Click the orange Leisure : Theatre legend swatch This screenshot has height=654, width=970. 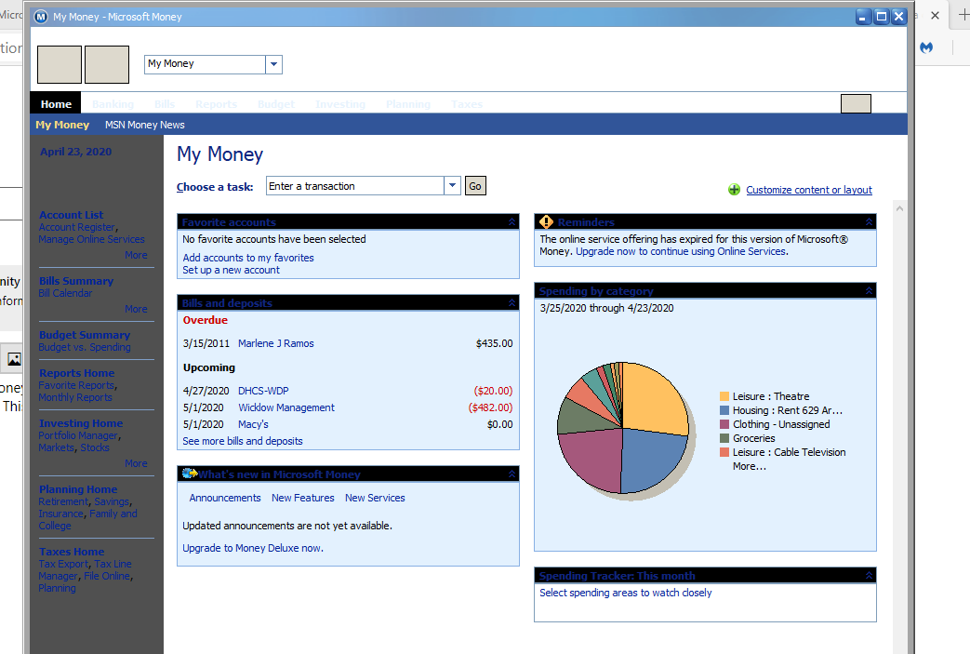(x=724, y=396)
